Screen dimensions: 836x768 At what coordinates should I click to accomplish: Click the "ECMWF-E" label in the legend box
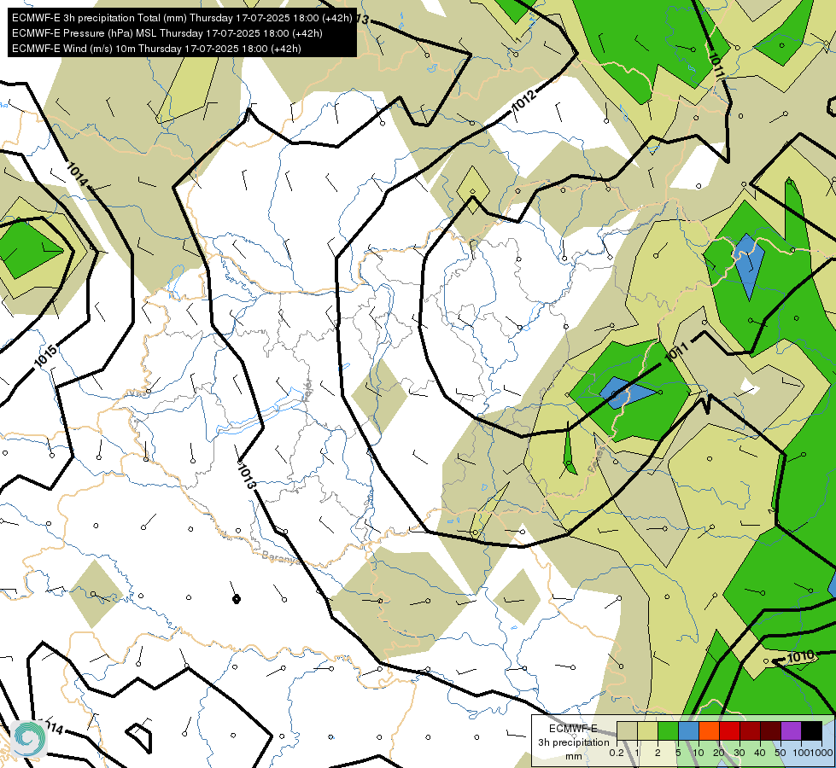(573, 729)
